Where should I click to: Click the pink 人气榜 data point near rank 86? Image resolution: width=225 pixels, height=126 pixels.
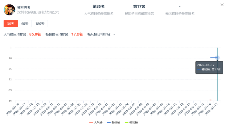coord(211,100)
